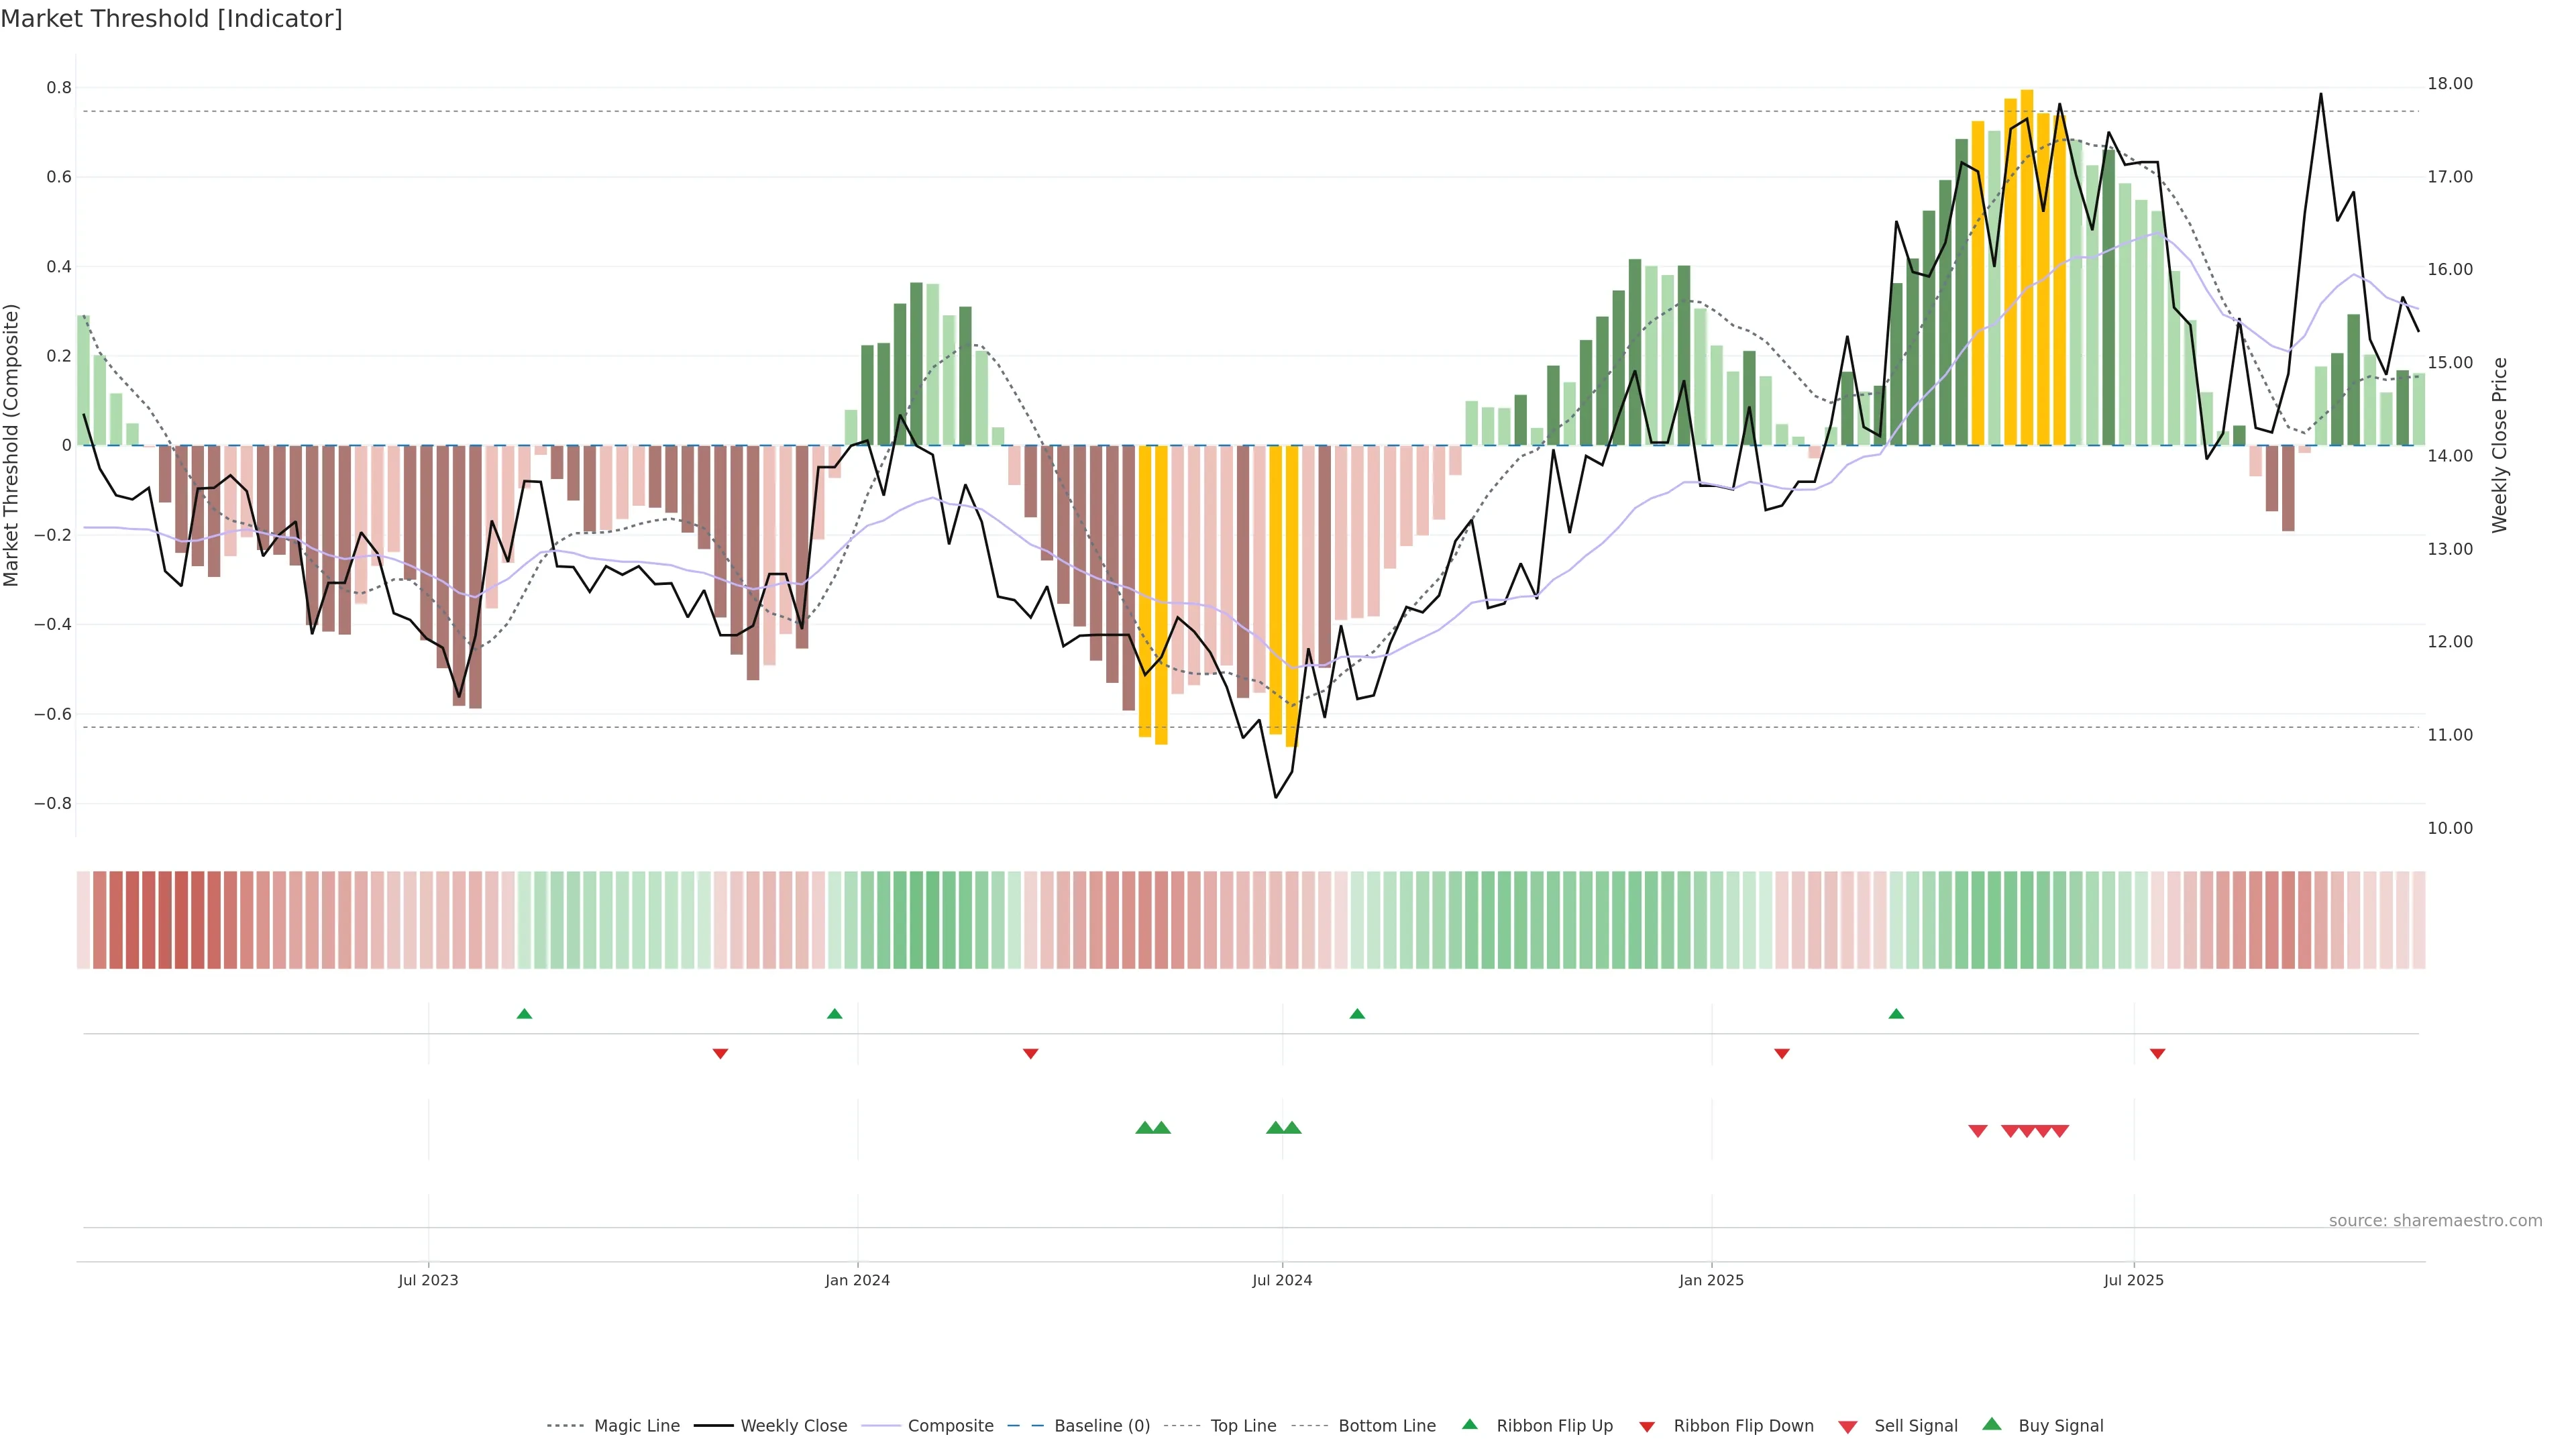Toggle Bottom Line in legend

[1386, 1426]
